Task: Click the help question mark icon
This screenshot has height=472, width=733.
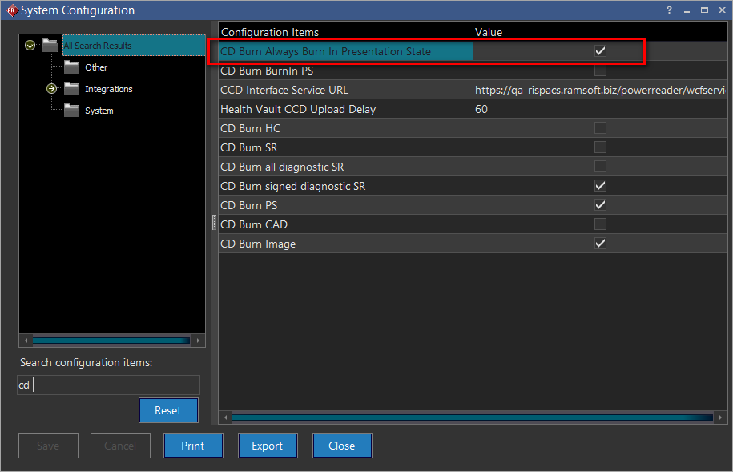Action: [x=669, y=10]
